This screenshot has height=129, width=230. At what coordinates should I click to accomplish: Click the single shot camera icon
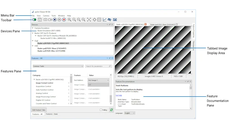point(45,20)
